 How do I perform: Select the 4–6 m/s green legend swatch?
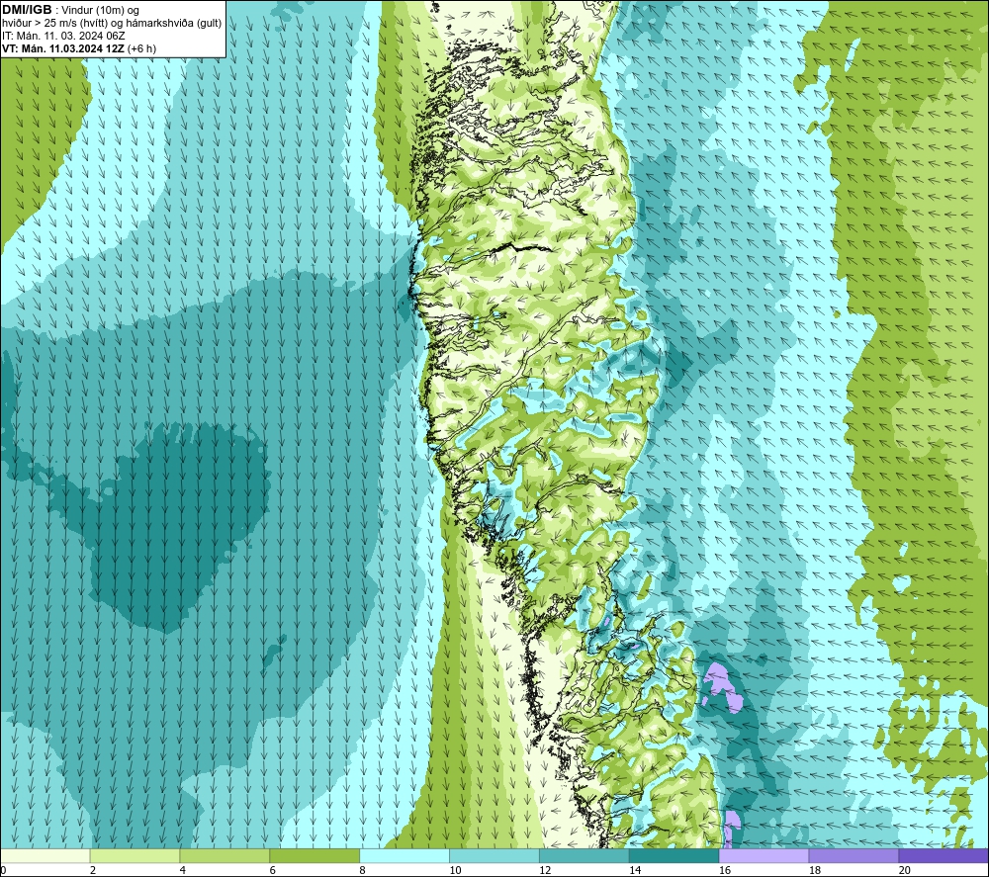pos(225,855)
